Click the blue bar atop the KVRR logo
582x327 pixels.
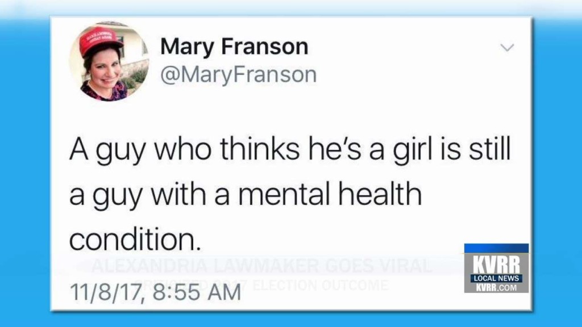(x=496, y=249)
